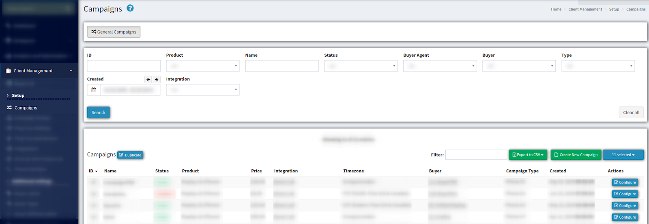
Task: Expand the Status filter dropdown
Action: (x=361, y=66)
